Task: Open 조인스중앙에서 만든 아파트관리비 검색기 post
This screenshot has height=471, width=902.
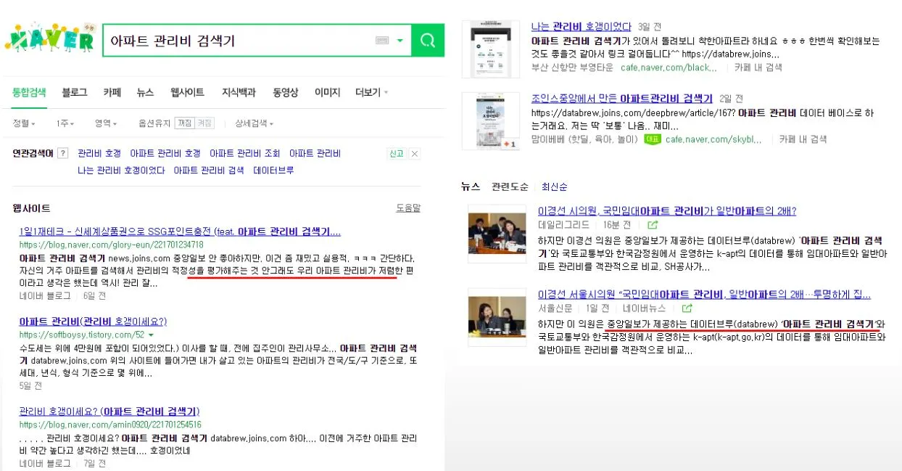Action: [x=621, y=99]
